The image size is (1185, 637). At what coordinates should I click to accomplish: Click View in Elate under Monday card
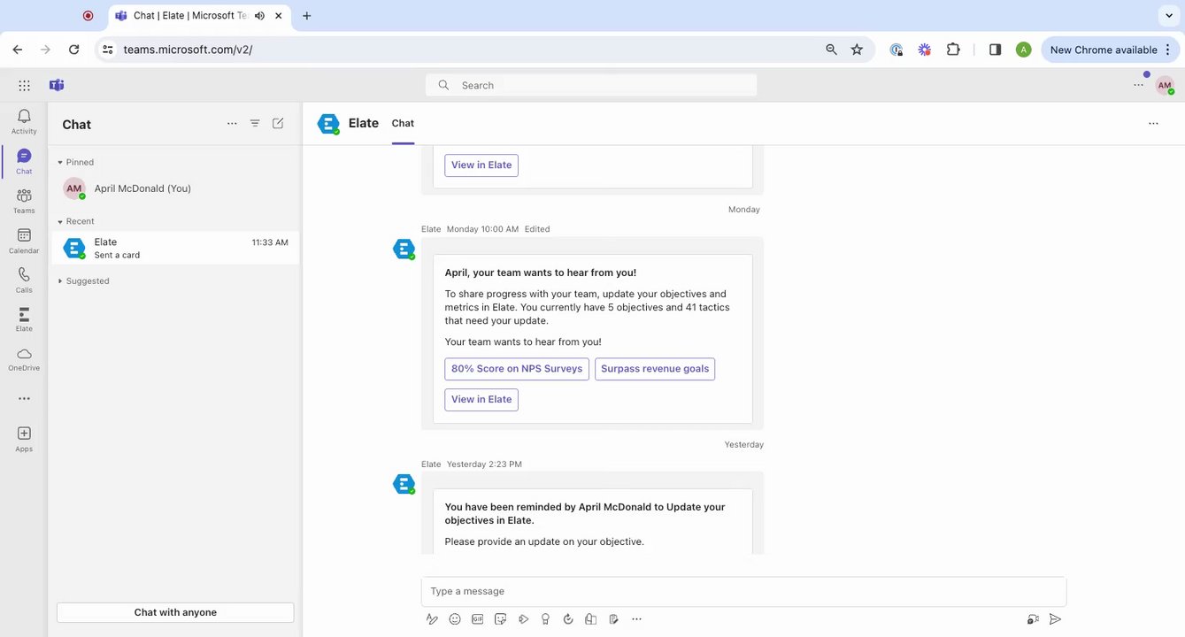click(481, 400)
